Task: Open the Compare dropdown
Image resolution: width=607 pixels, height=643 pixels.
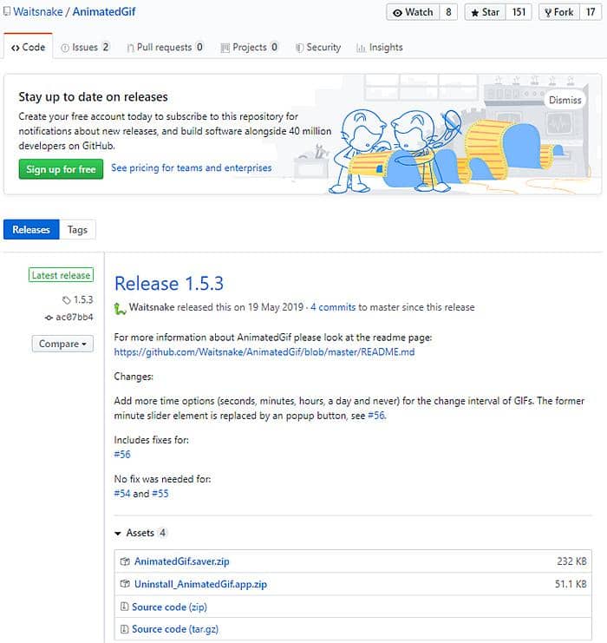Action: click(x=62, y=344)
